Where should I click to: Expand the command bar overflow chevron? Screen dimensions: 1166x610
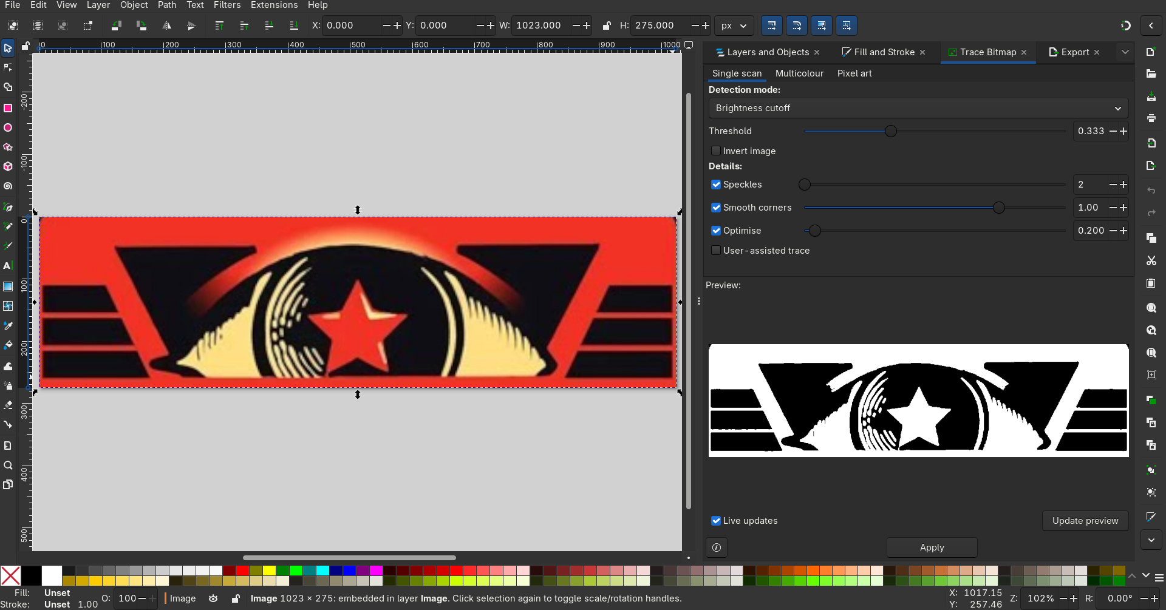pos(1151,540)
